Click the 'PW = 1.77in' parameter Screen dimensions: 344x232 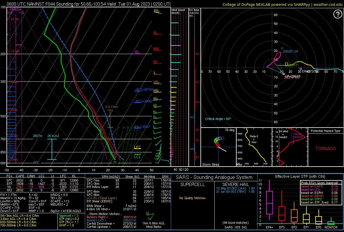pos(8,195)
